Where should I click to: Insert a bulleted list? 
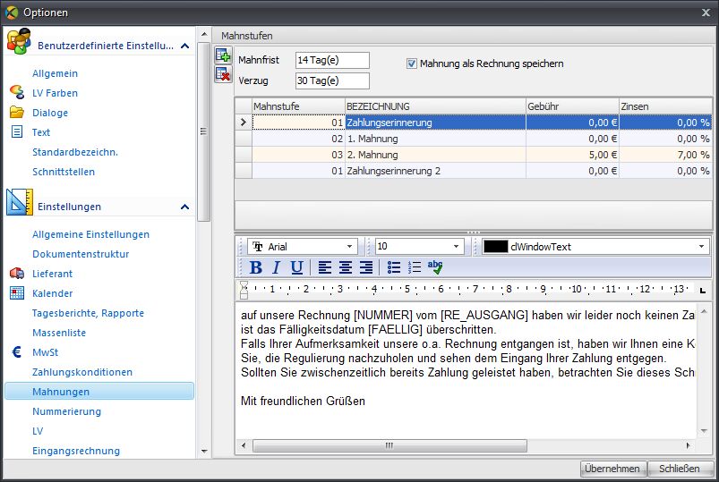pyautogui.click(x=394, y=267)
